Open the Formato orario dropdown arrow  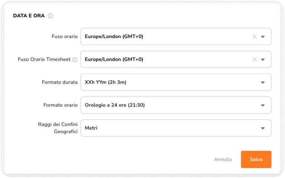tap(263, 105)
